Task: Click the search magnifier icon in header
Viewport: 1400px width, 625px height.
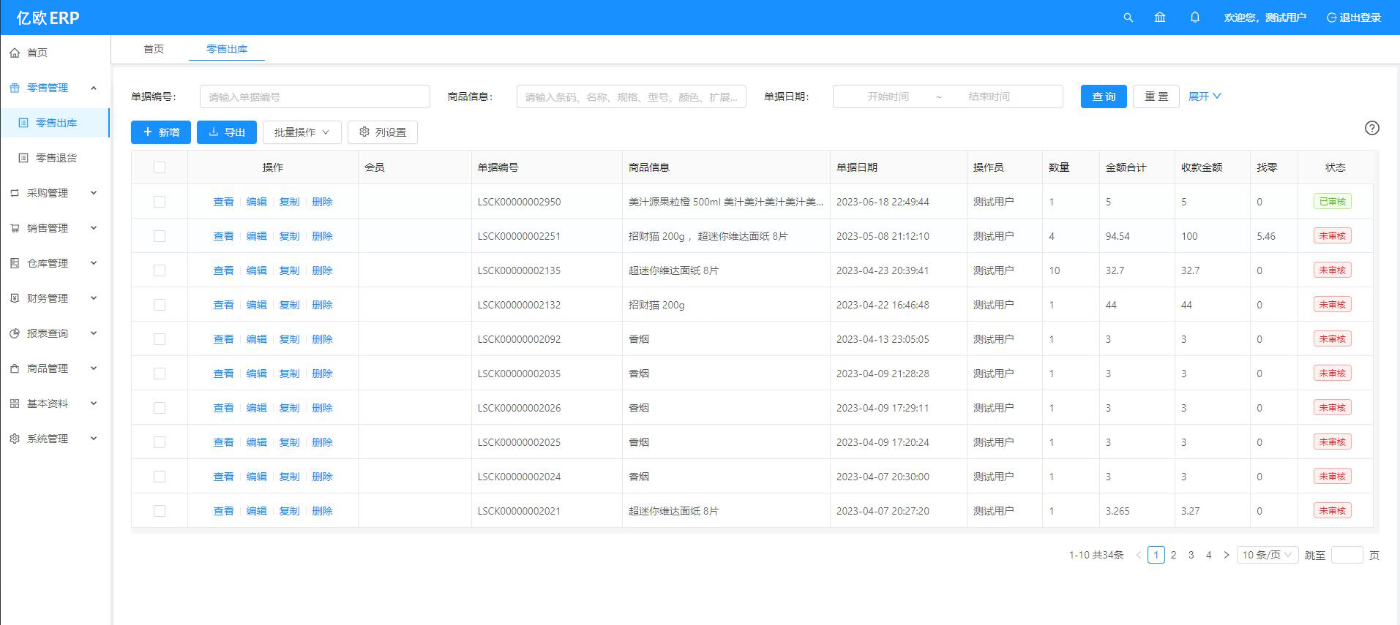Action: click(1128, 18)
